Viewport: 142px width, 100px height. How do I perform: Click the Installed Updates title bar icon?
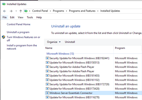point(4,4)
